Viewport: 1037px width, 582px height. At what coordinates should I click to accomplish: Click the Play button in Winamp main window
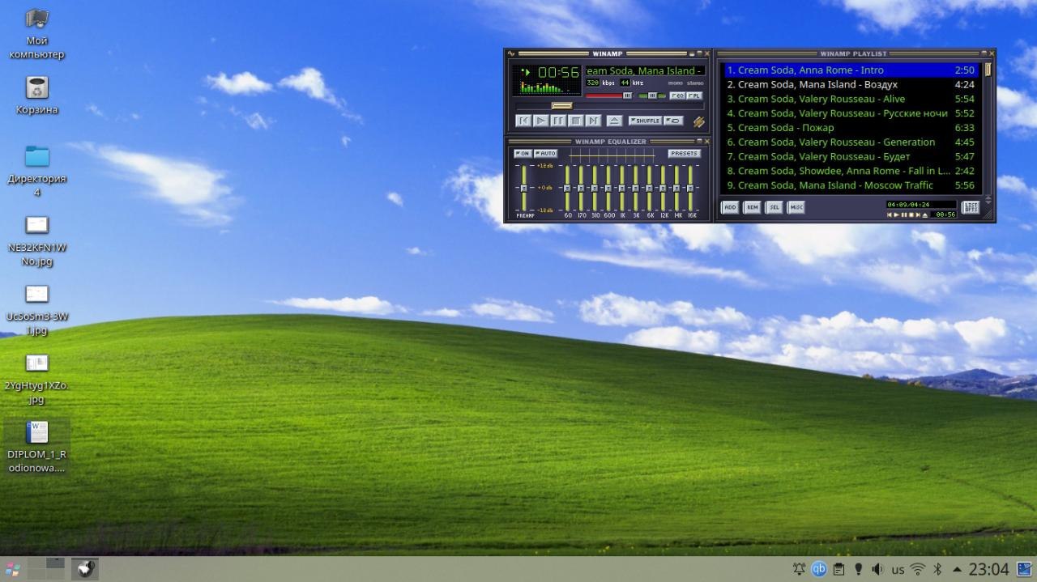pos(541,121)
